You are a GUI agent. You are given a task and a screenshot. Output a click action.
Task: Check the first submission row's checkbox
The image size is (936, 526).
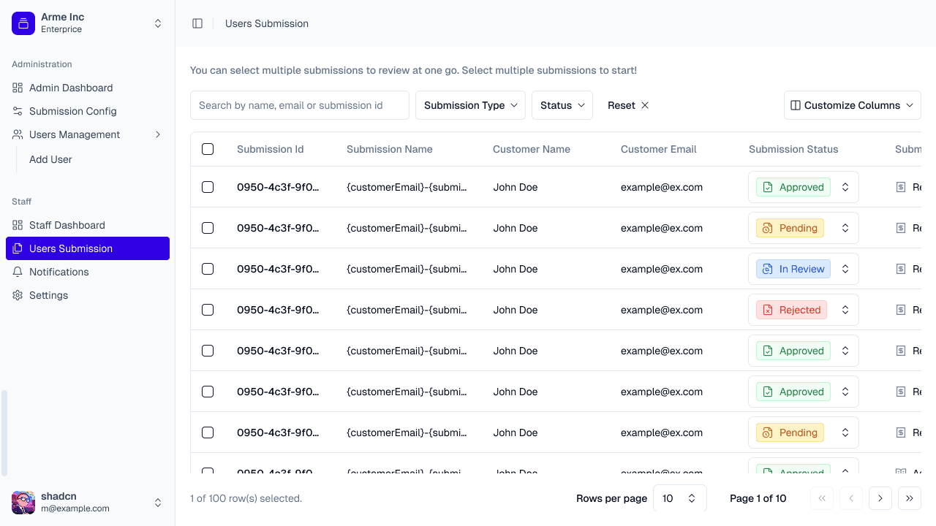click(x=208, y=187)
